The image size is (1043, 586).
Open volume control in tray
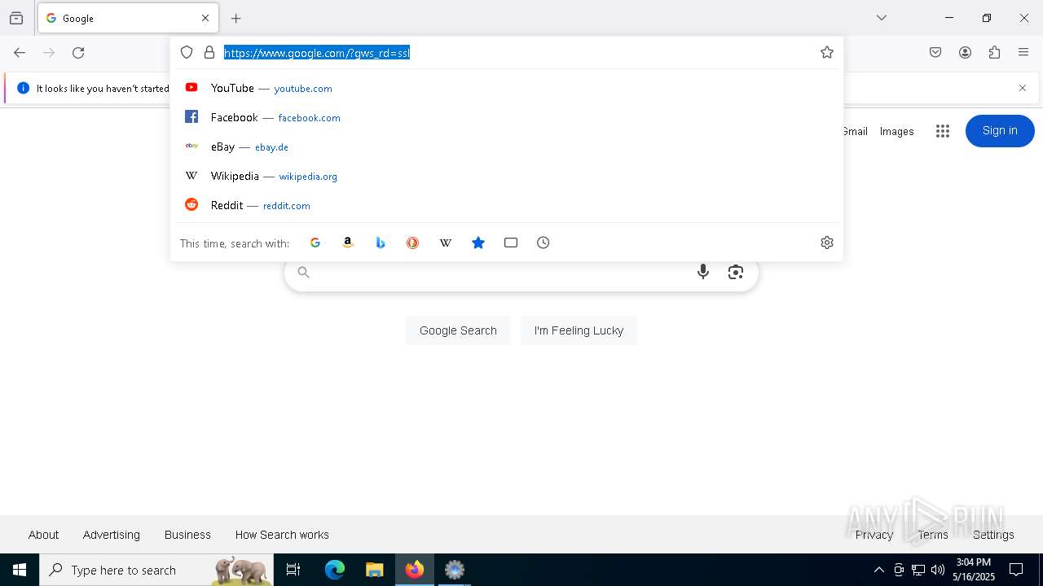(938, 570)
